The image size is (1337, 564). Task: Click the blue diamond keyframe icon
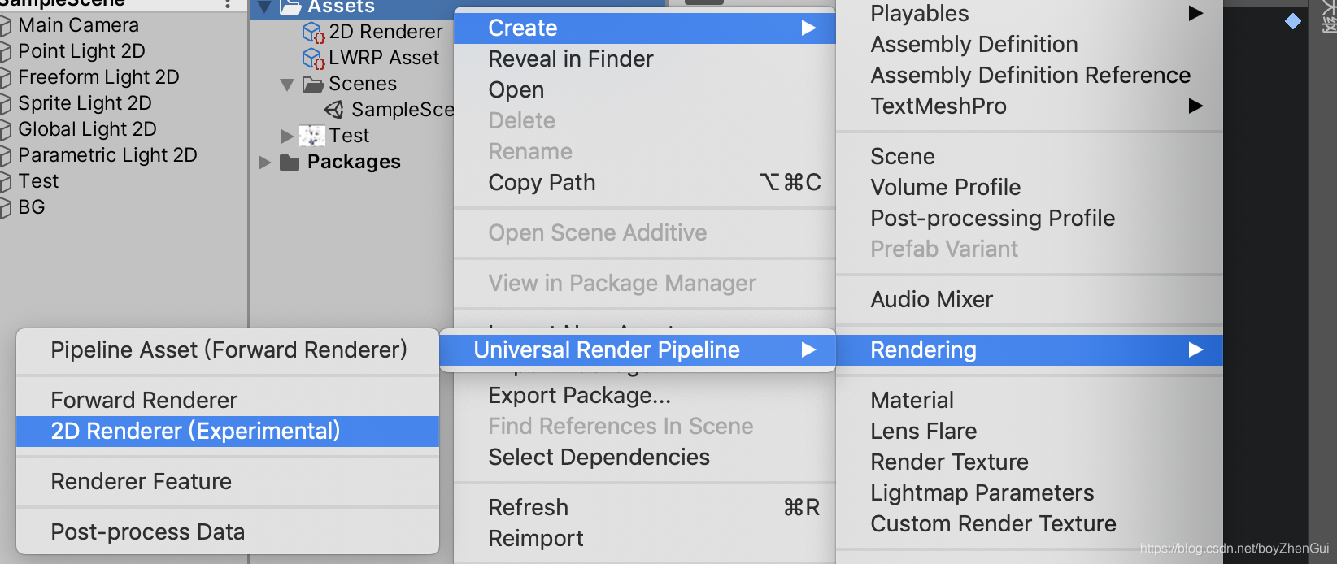(x=1293, y=21)
